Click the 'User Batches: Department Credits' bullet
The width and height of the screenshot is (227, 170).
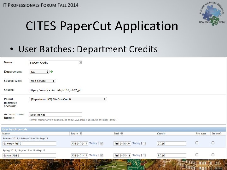[x=88, y=49]
